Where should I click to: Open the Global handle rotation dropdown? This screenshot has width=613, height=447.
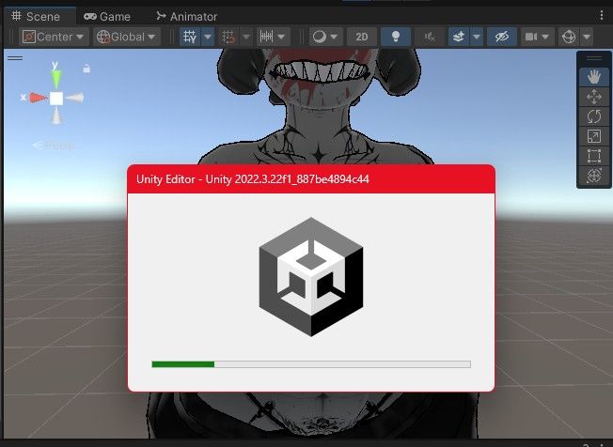(x=127, y=37)
